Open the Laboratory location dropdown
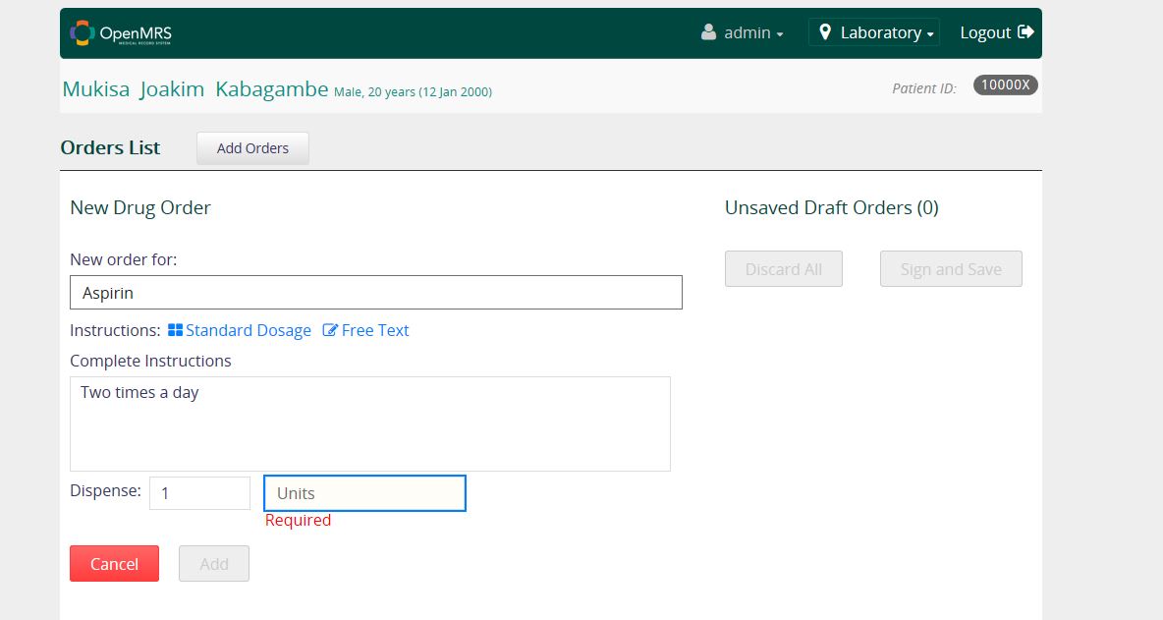 tap(874, 32)
